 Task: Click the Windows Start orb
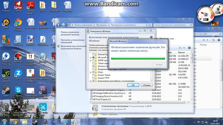(4, 122)
